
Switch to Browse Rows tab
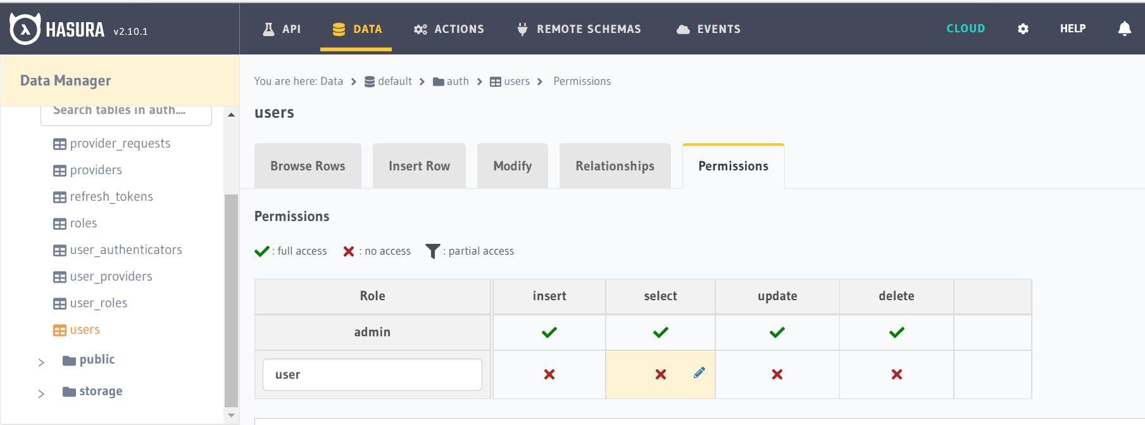(x=308, y=166)
